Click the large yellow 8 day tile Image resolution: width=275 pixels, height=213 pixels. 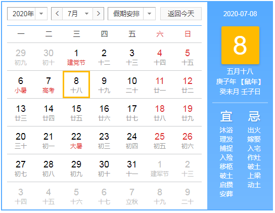[240, 46]
